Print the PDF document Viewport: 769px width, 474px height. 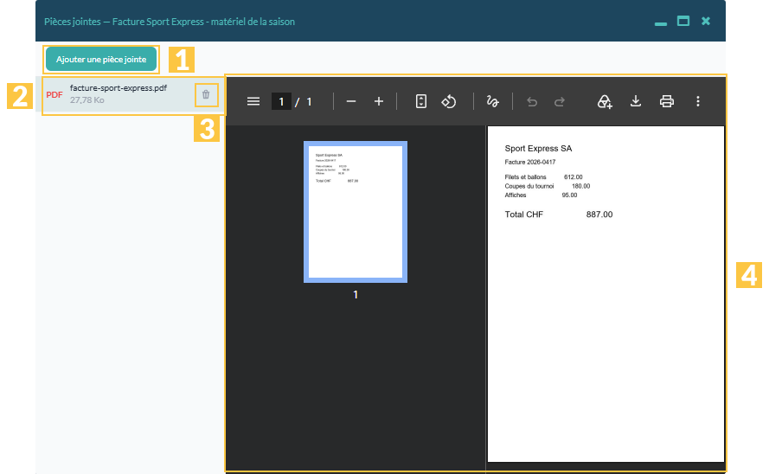click(x=667, y=101)
